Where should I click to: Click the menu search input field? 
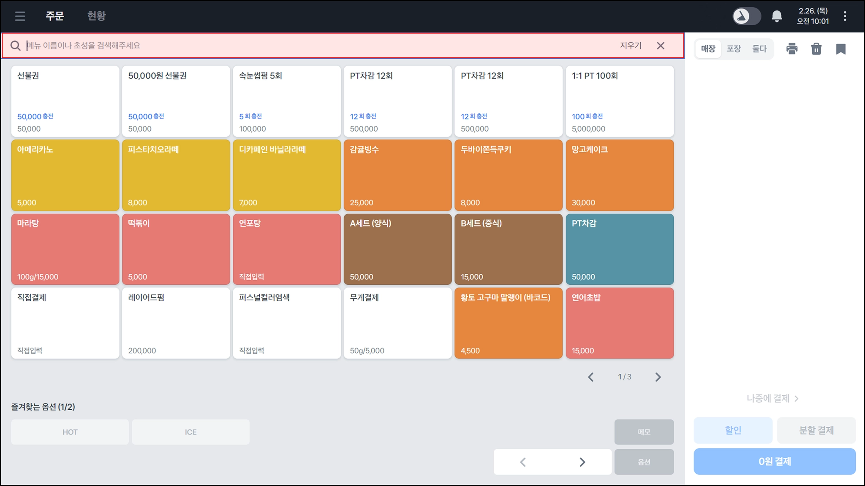[296, 46]
